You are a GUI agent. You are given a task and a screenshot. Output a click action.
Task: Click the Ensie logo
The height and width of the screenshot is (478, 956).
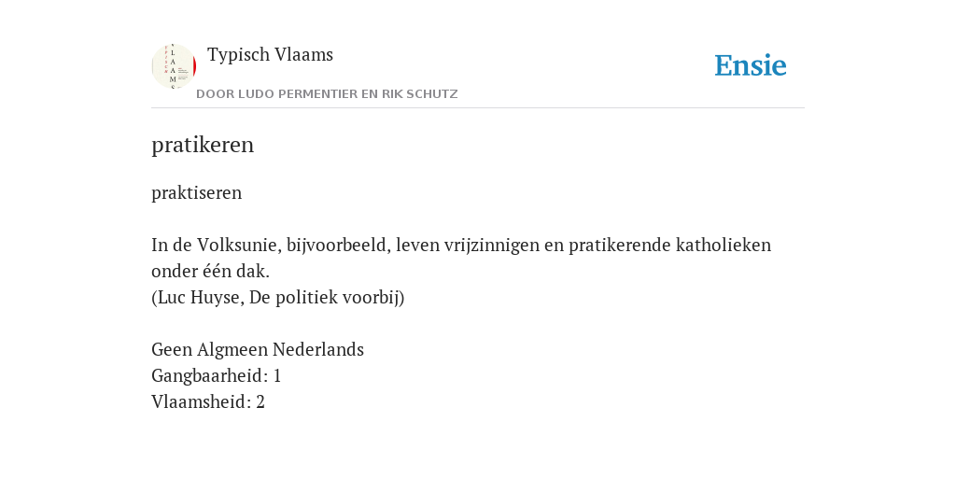(x=751, y=65)
